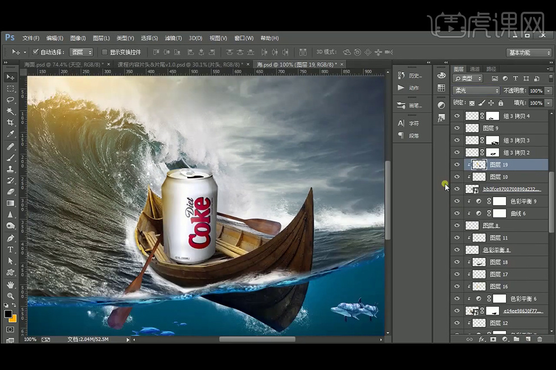This screenshot has height=370, width=556.
Task: Enable the 显示变换控件 checkbox
Action: point(104,52)
